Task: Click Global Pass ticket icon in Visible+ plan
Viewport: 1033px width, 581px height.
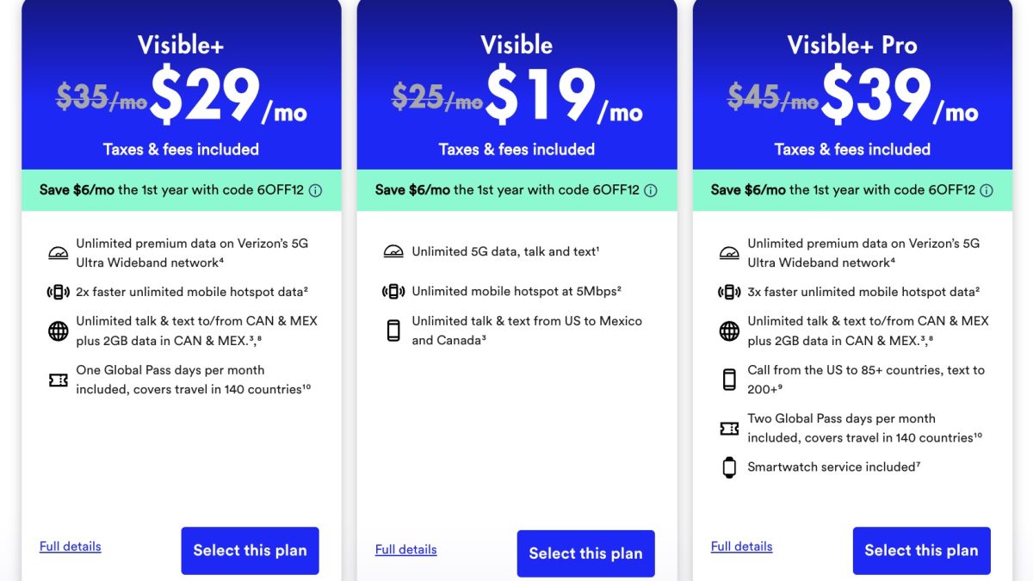Action: tap(58, 380)
